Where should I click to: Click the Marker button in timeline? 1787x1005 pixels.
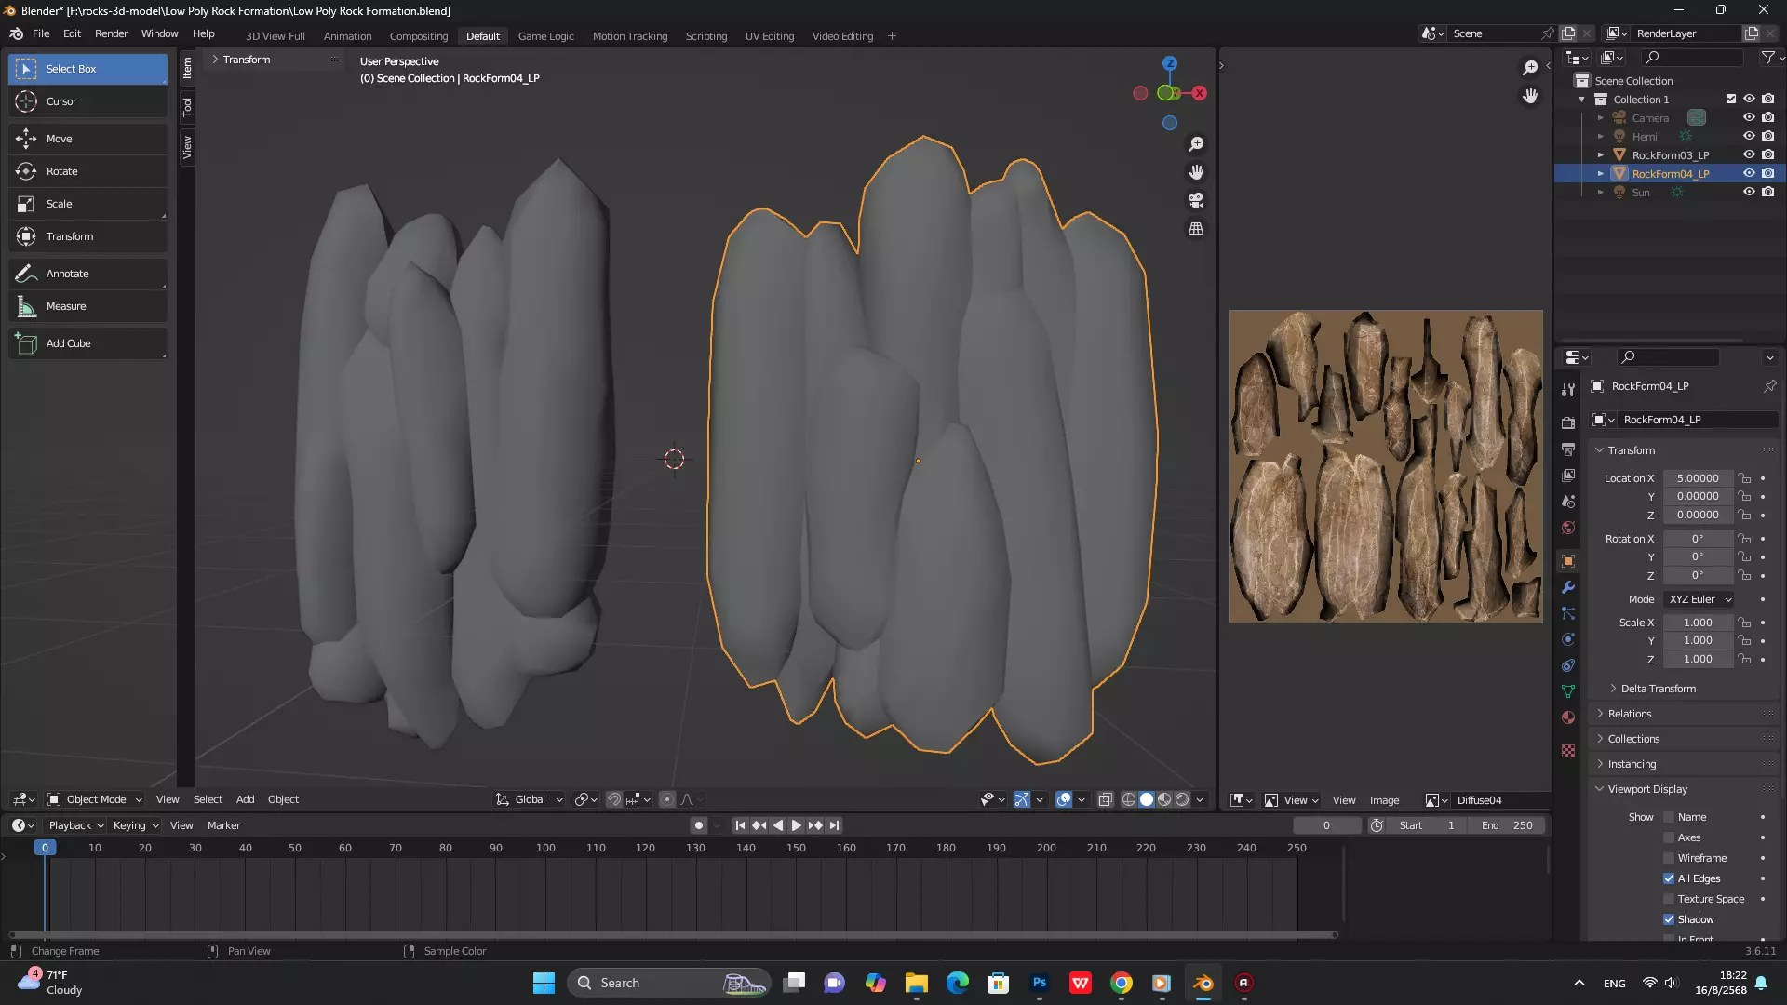point(223,825)
